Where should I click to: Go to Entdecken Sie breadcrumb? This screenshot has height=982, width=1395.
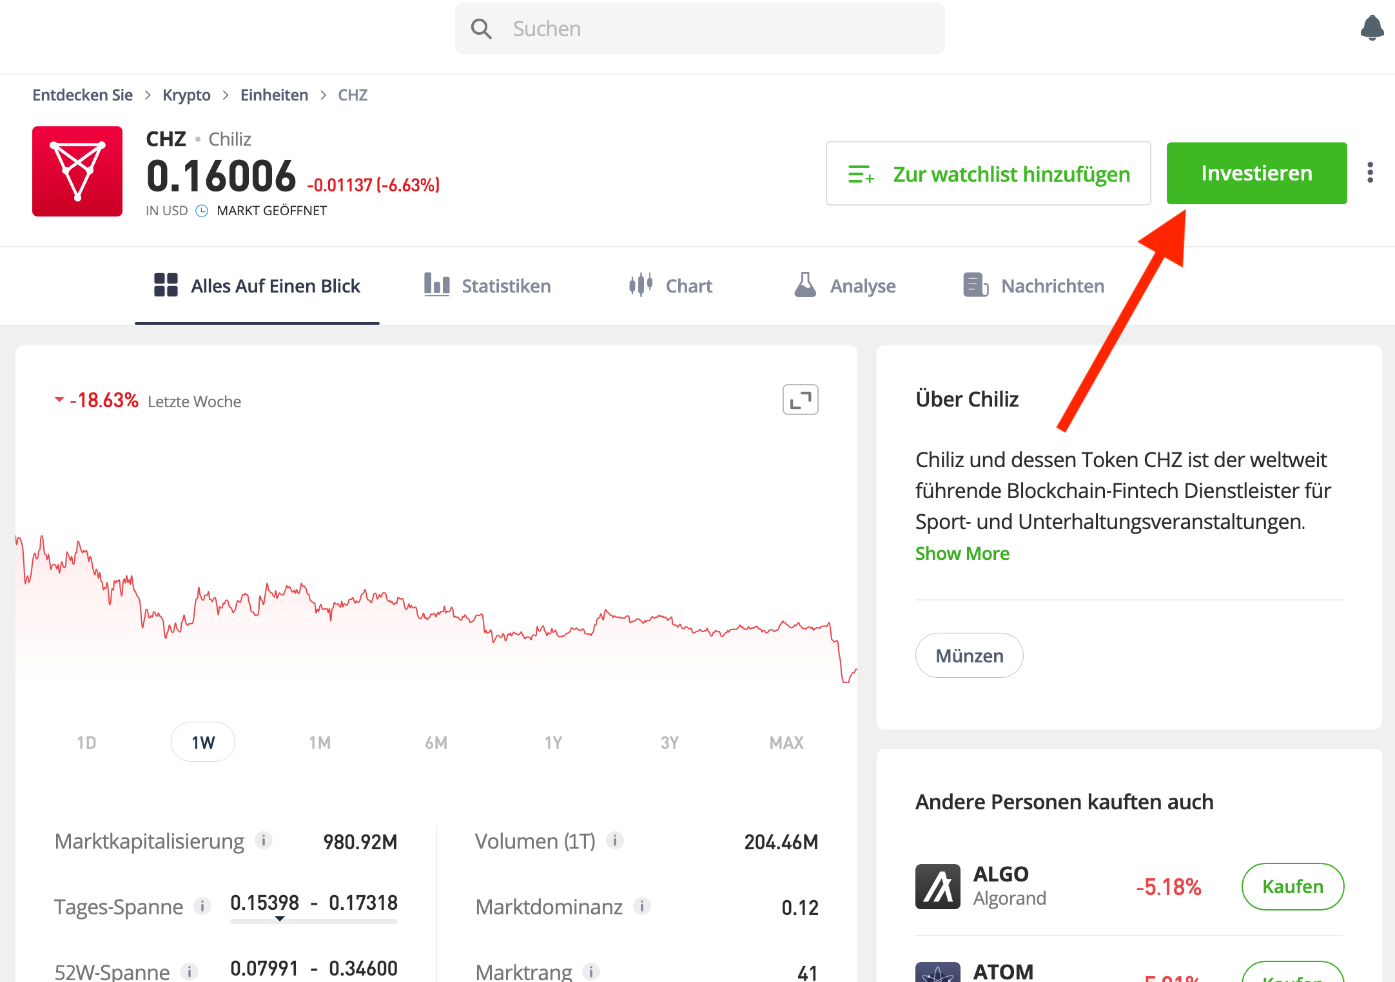point(83,95)
